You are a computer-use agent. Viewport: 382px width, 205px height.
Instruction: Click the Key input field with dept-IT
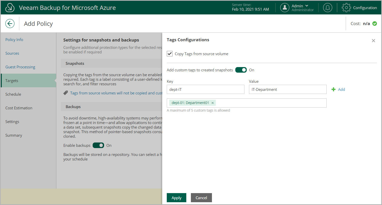point(206,89)
